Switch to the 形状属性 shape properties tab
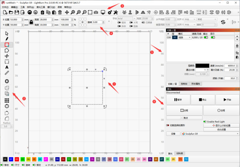This screenshot has height=167, width=240. 196,84
